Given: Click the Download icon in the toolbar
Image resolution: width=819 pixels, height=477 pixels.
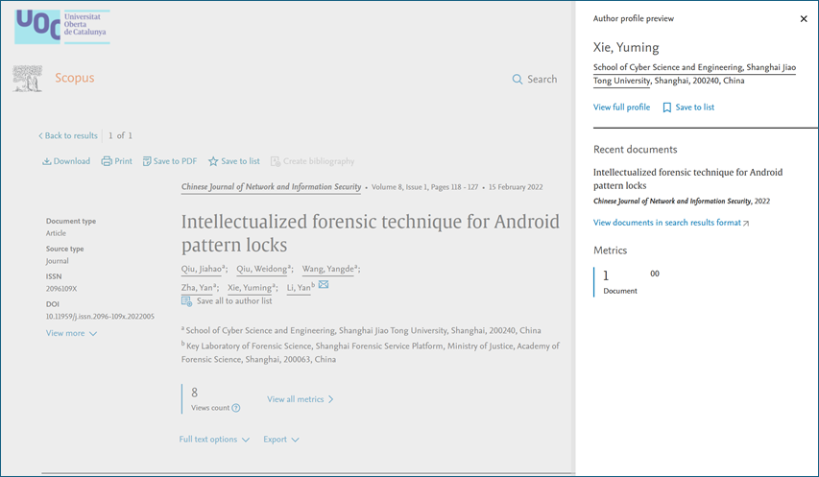Looking at the screenshot, I should (x=47, y=161).
